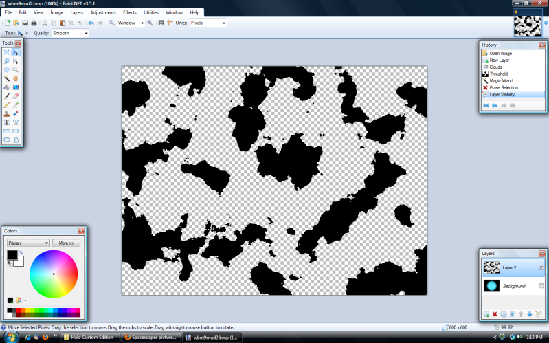The height and width of the screenshot is (343, 549).
Task: Select the Rectangle Select tool
Action: 7,52
